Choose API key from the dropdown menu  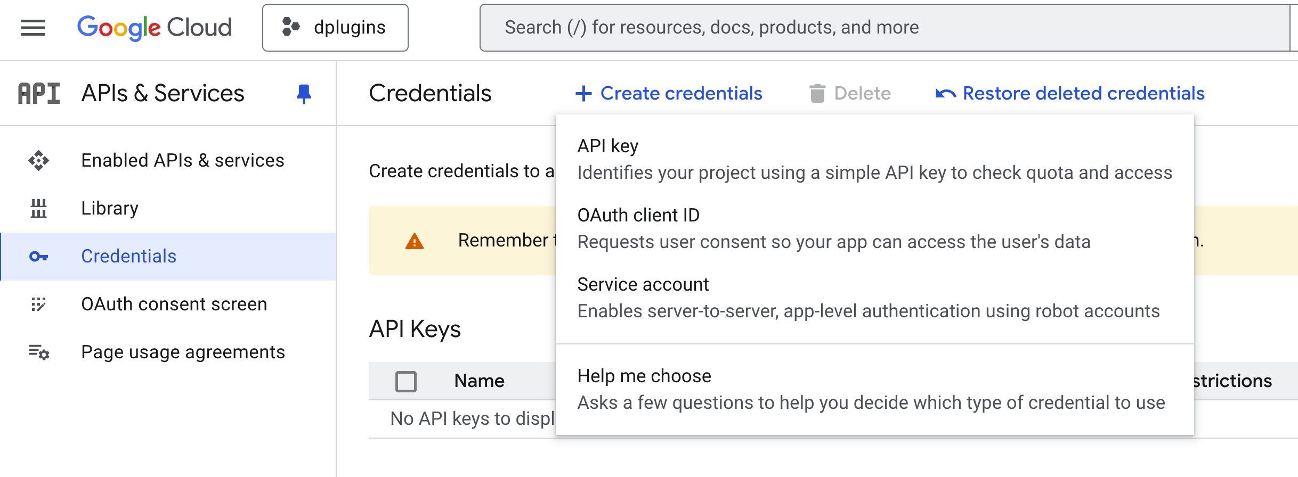(874, 159)
